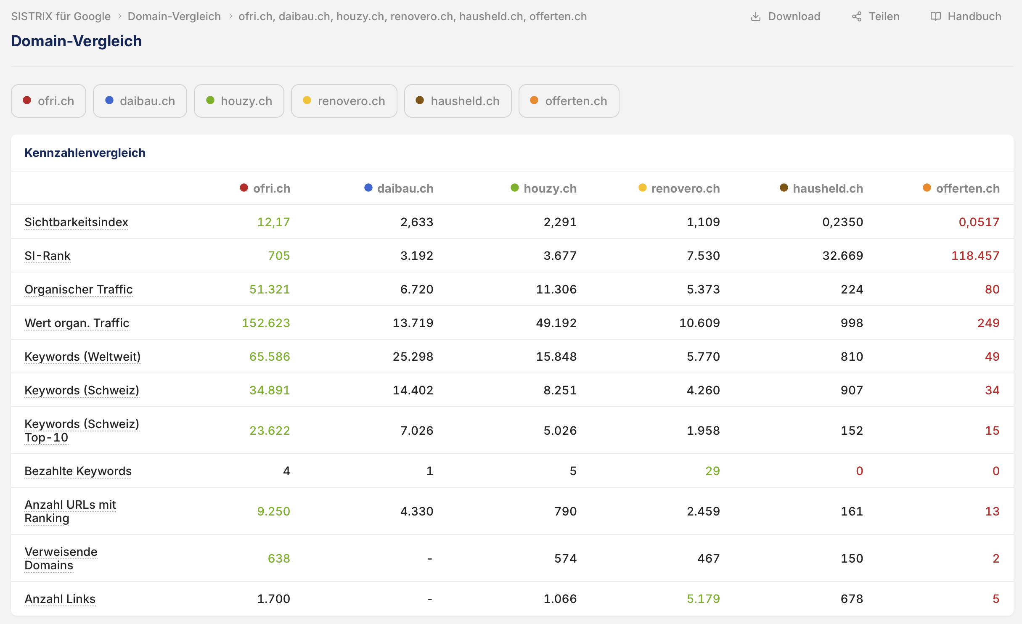Click the domain list breadcrumb entry
Image resolution: width=1022 pixels, height=624 pixels.
(x=413, y=16)
